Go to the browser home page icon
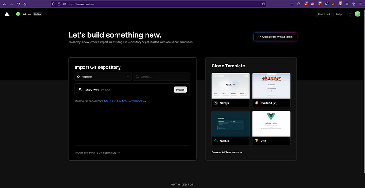The image size is (365, 188). tap(25, 4)
